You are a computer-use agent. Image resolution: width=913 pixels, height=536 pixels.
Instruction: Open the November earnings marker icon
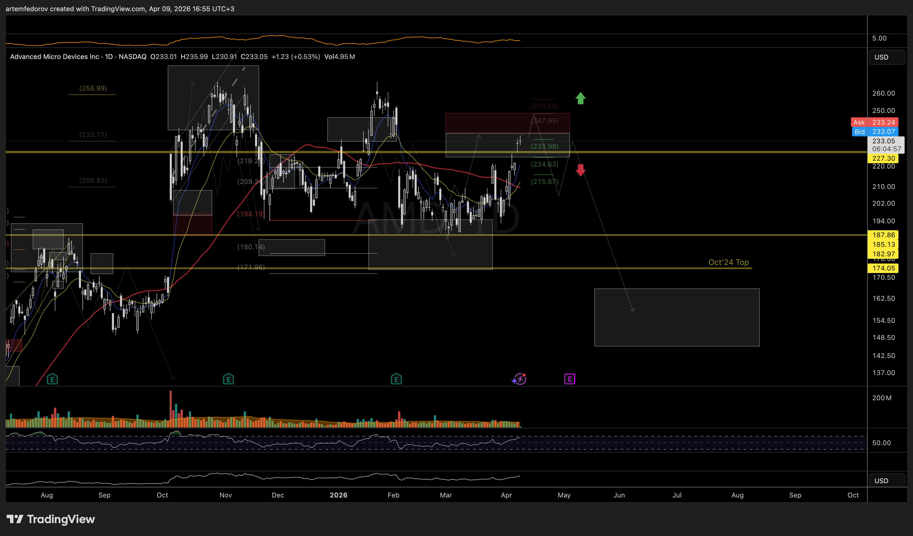228,379
